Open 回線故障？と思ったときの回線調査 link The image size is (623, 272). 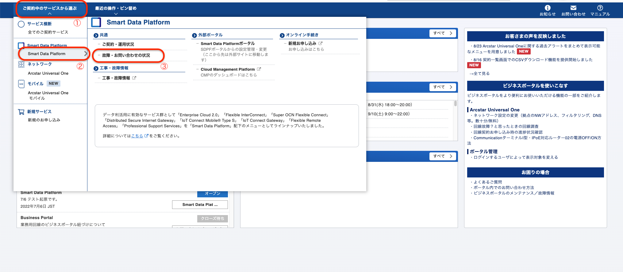(506, 126)
